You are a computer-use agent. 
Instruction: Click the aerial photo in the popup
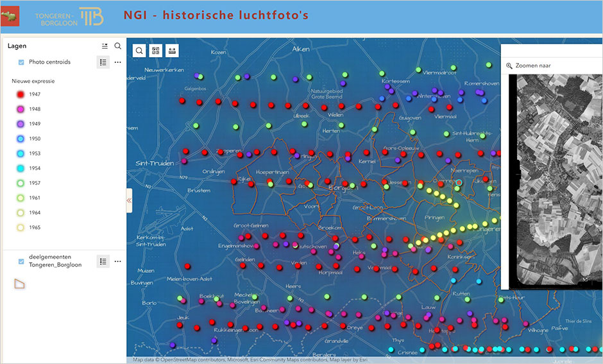coord(558,180)
